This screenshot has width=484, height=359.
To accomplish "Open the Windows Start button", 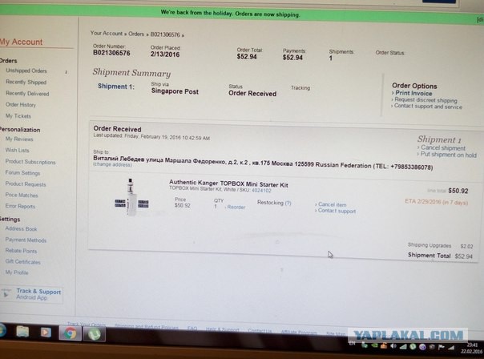I will 2,330.
